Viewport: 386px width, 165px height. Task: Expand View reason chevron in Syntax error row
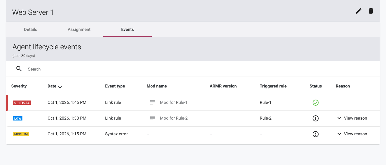coord(339,134)
